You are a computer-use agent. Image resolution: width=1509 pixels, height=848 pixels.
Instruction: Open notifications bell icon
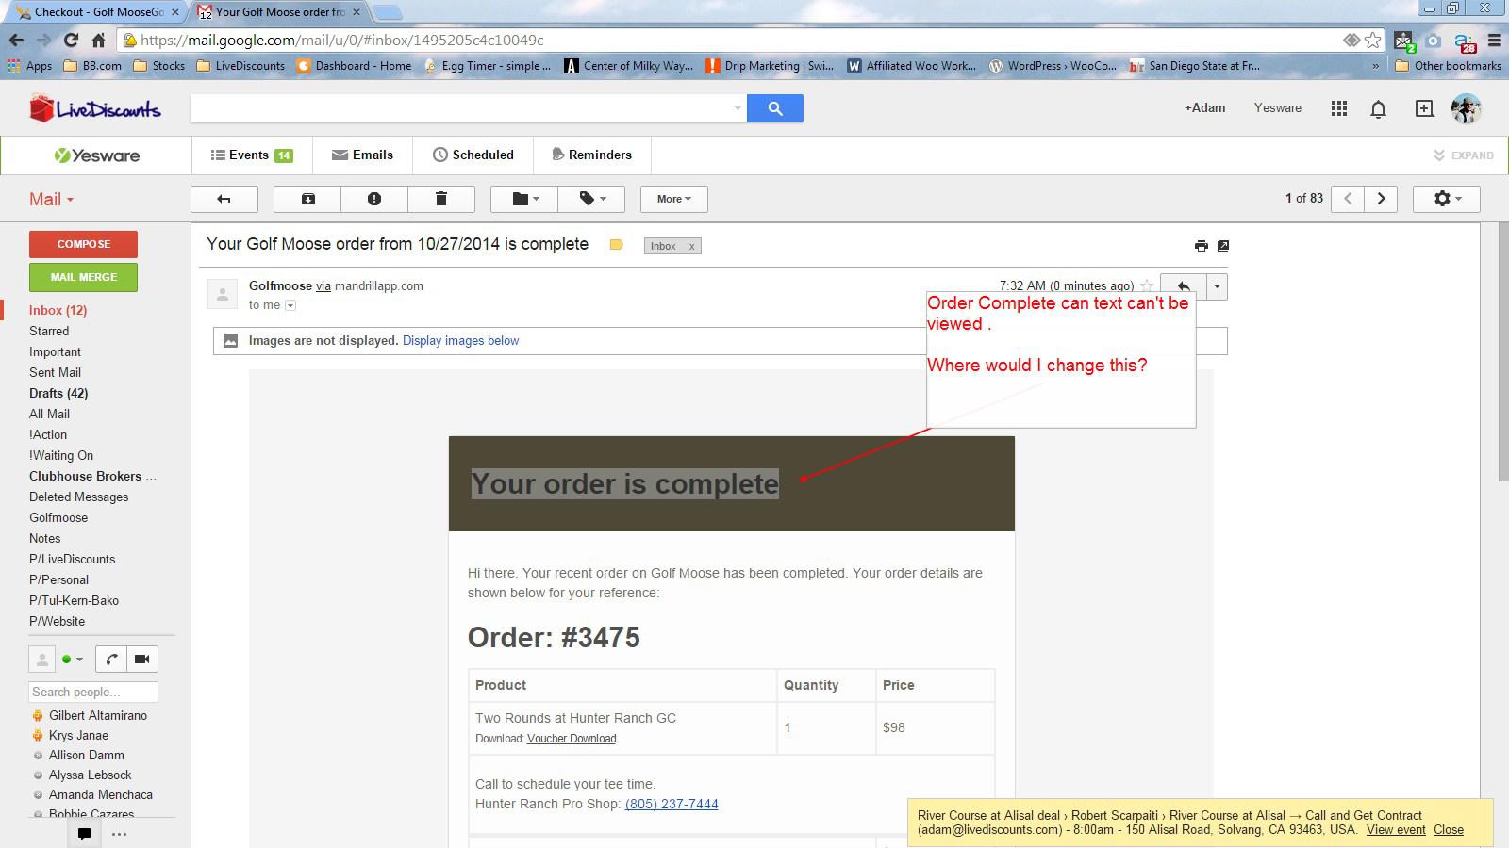click(x=1378, y=109)
